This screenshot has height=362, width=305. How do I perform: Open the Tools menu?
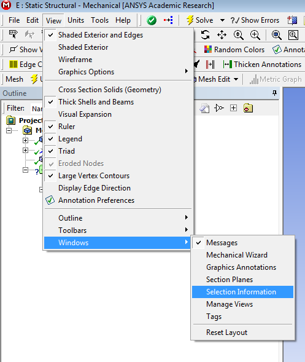point(99,20)
